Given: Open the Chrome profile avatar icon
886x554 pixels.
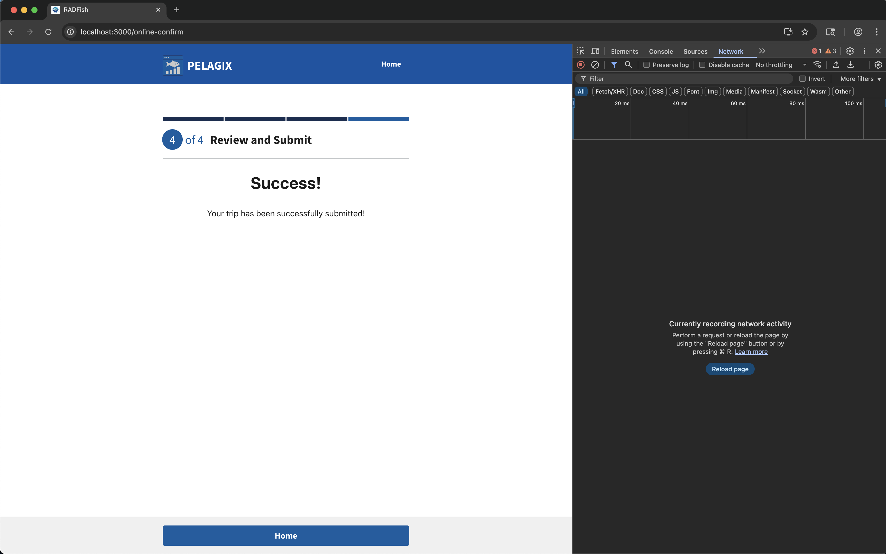Looking at the screenshot, I should (858, 32).
